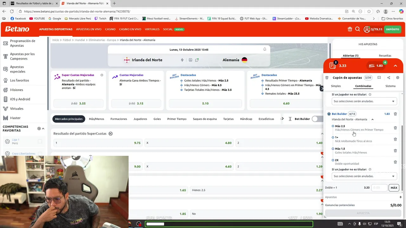Collapse the Competencias Favoritas section

click(43, 129)
